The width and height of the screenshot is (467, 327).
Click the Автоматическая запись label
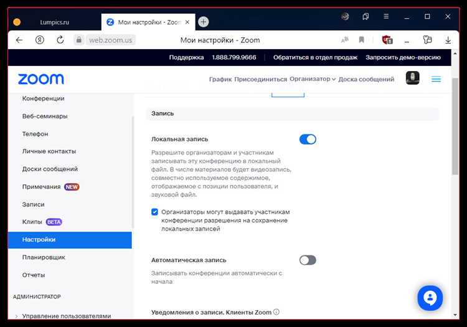pos(189,260)
